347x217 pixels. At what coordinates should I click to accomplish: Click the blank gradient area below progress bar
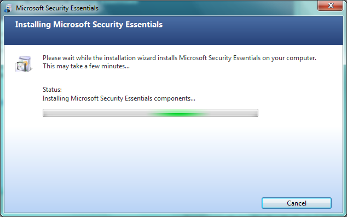click(155, 155)
